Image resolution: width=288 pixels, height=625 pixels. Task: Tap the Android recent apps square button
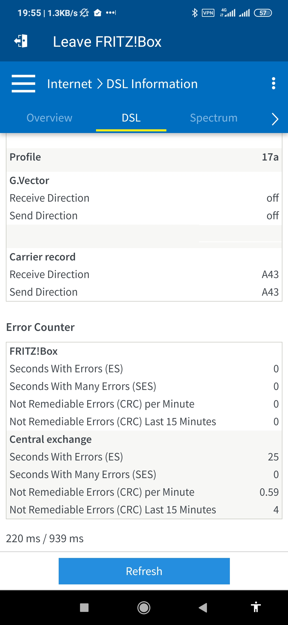pos(84,608)
